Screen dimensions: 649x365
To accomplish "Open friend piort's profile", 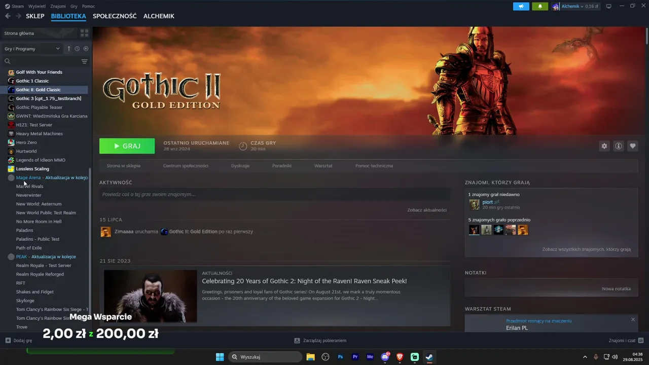I will click(487, 202).
